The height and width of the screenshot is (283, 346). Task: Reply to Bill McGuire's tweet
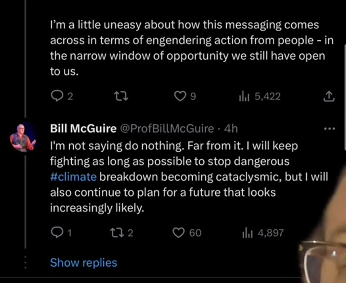tap(56, 233)
